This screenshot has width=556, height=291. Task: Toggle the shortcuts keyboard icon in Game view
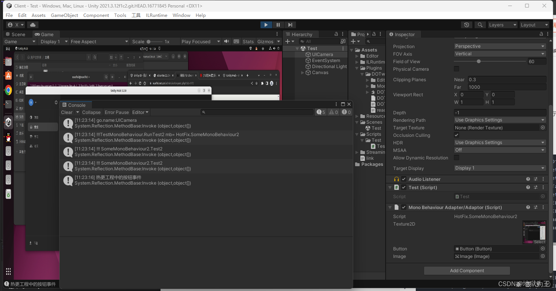coord(236,41)
